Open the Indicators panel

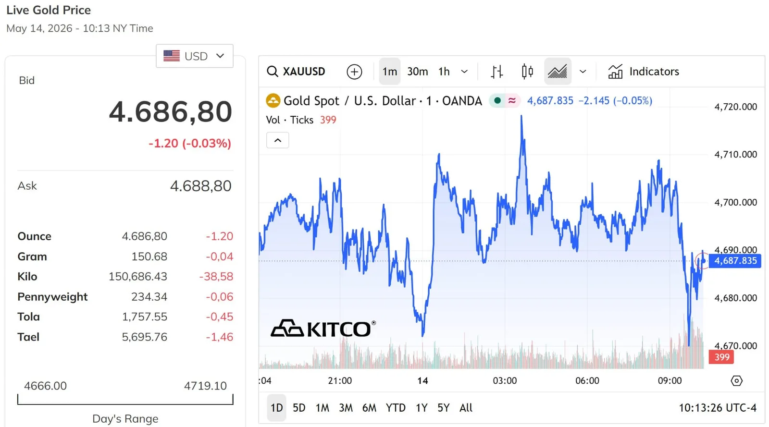pyautogui.click(x=644, y=72)
